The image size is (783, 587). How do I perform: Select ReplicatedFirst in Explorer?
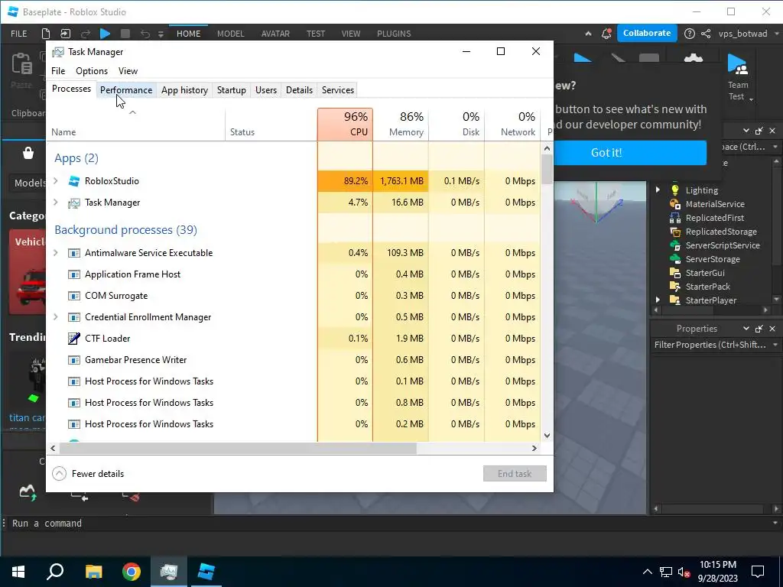tap(715, 218)
